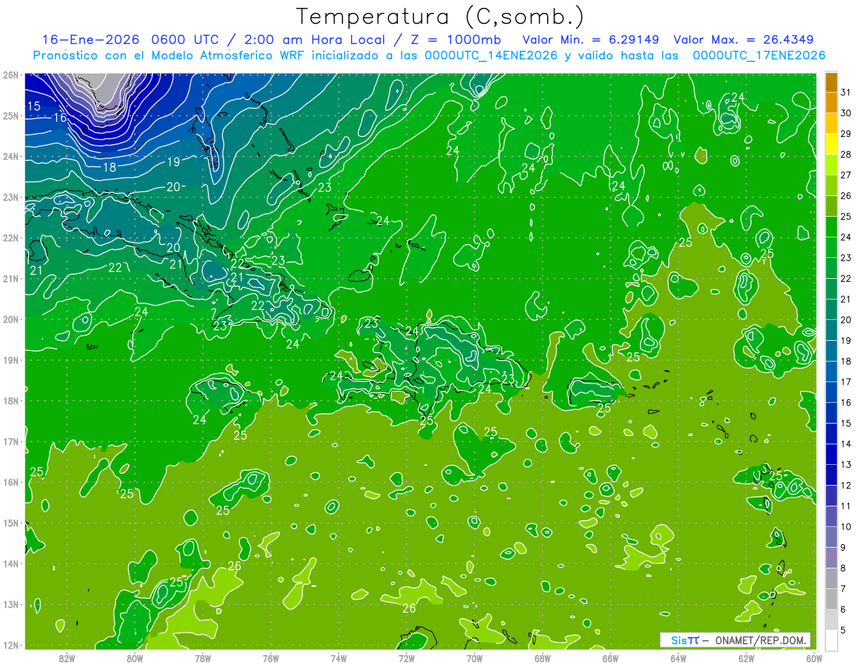Click the "66W" longitude label
This screenshot has height=668, width=865.
(610, 657)
